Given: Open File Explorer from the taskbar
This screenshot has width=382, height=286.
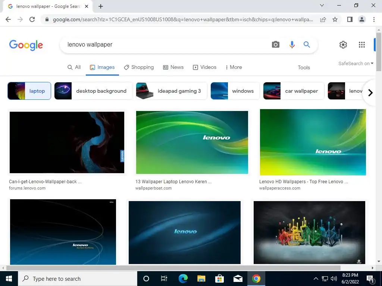Looking at the screenshot, I should point(201,279).
